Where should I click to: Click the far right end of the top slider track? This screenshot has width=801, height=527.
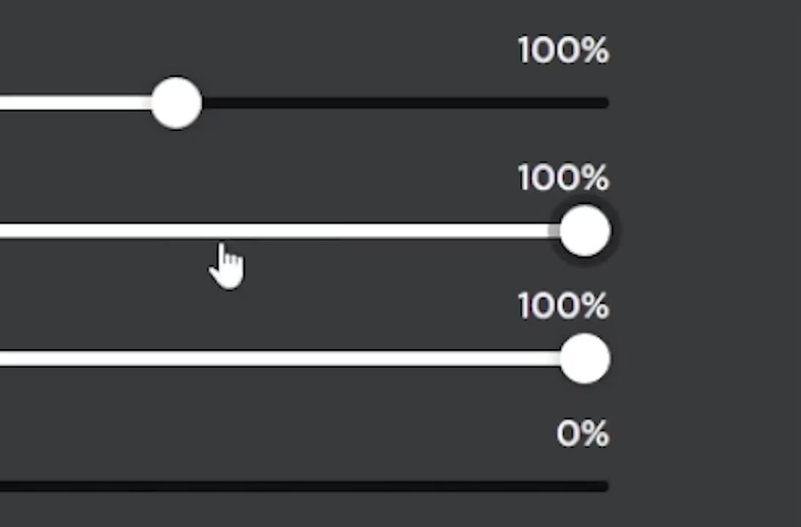pos(604,103)
